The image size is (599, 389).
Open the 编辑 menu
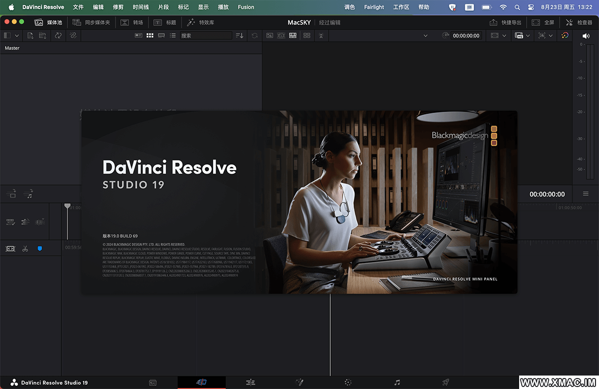pos(98,7)
